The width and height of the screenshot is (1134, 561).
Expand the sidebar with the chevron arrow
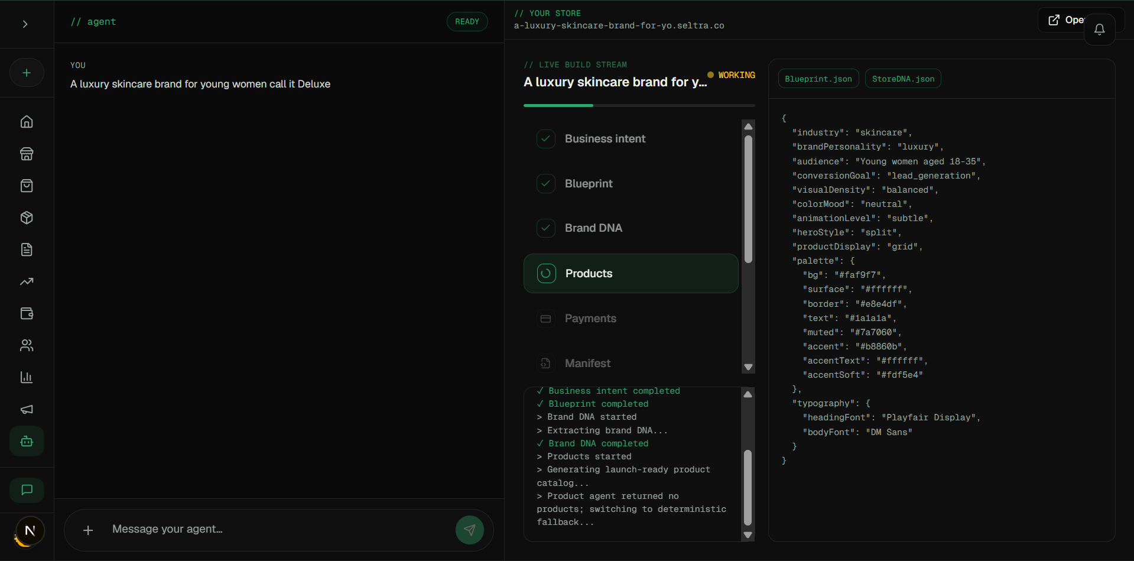[25, 24]
